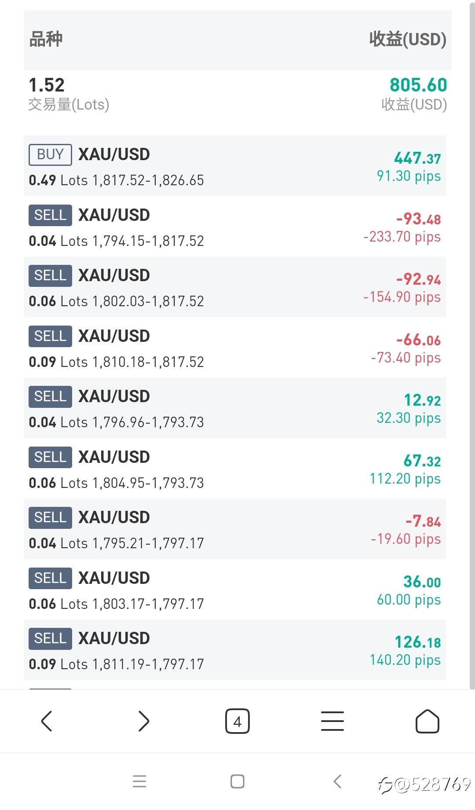Tap the browser back arrow icon
475x810 pixels.
click(47, 721)
